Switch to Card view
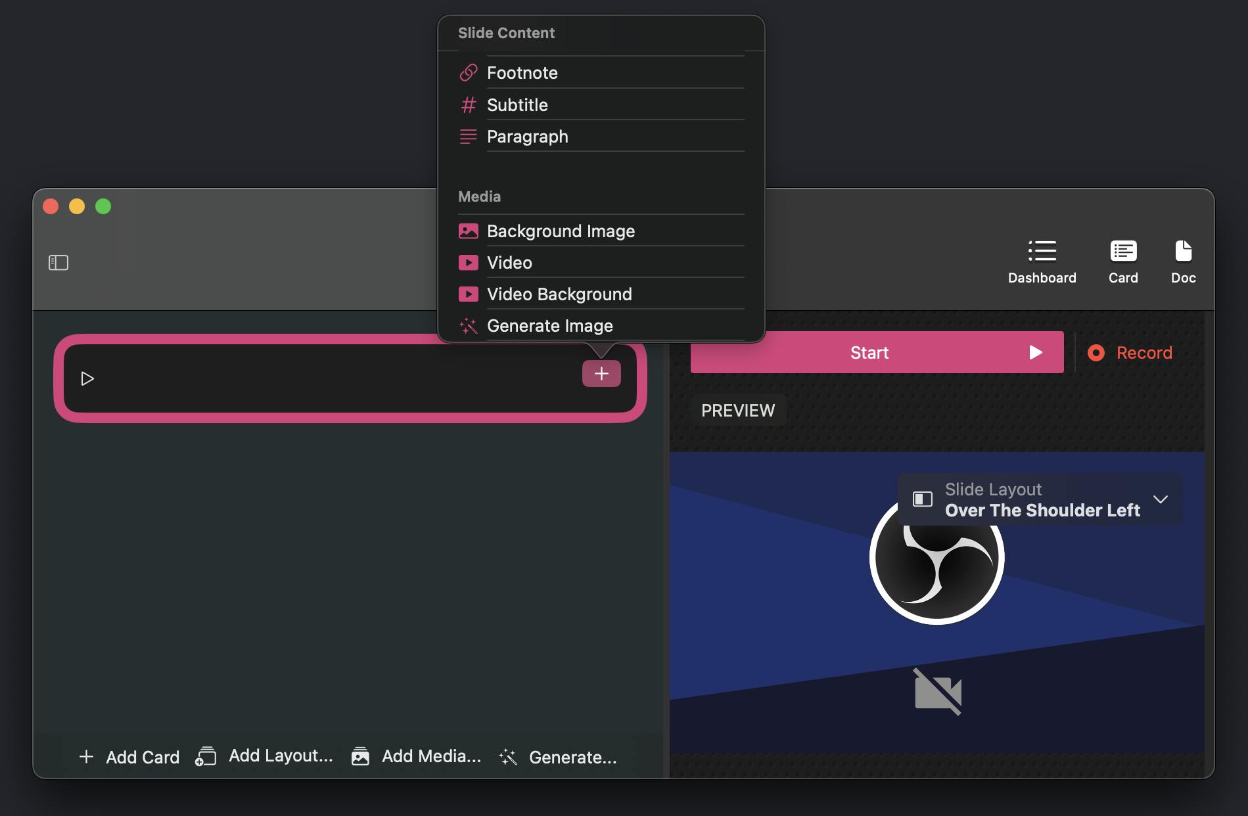Image resolution: width=1248 pixels, height=816 pixels. 1123,261
